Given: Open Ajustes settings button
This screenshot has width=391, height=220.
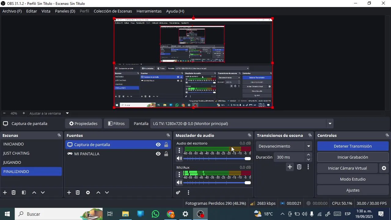Looking at the screenshot, I should click(x=353, y=190).
